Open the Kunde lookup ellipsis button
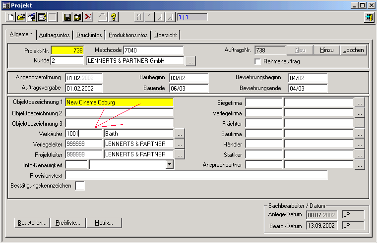377x243 pixels. 191,61
